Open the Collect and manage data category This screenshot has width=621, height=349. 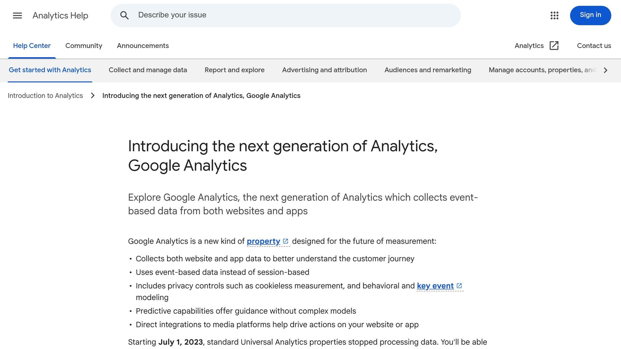click(148, 70)
